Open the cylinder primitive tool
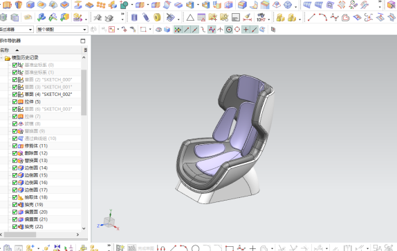Viewport: 397px width, 251px height. 134,17
